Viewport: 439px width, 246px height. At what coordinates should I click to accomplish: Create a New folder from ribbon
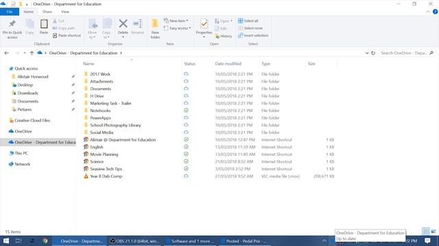pyautogui.click(x=155, y=29)
